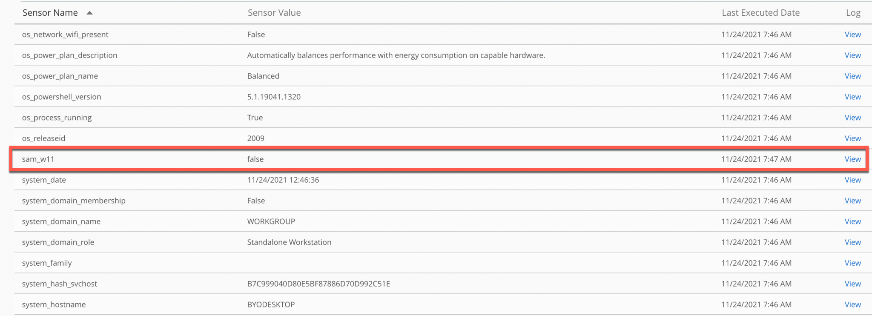872x316 pixels.
Task: Click the Sensor Name column header
Action: [x=50, y=13]
